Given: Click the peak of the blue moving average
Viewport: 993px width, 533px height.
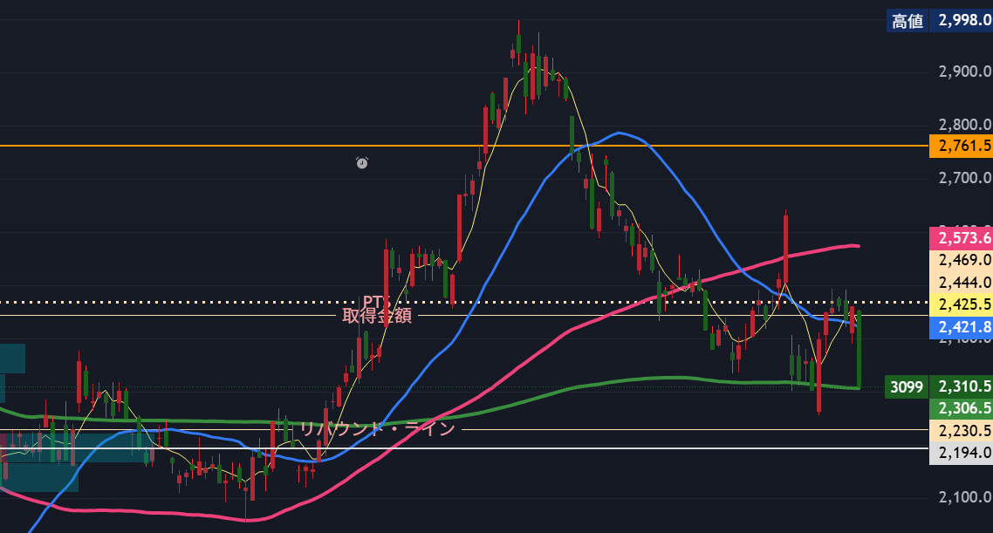Looking at the screenshot, I should pos(619,133).
